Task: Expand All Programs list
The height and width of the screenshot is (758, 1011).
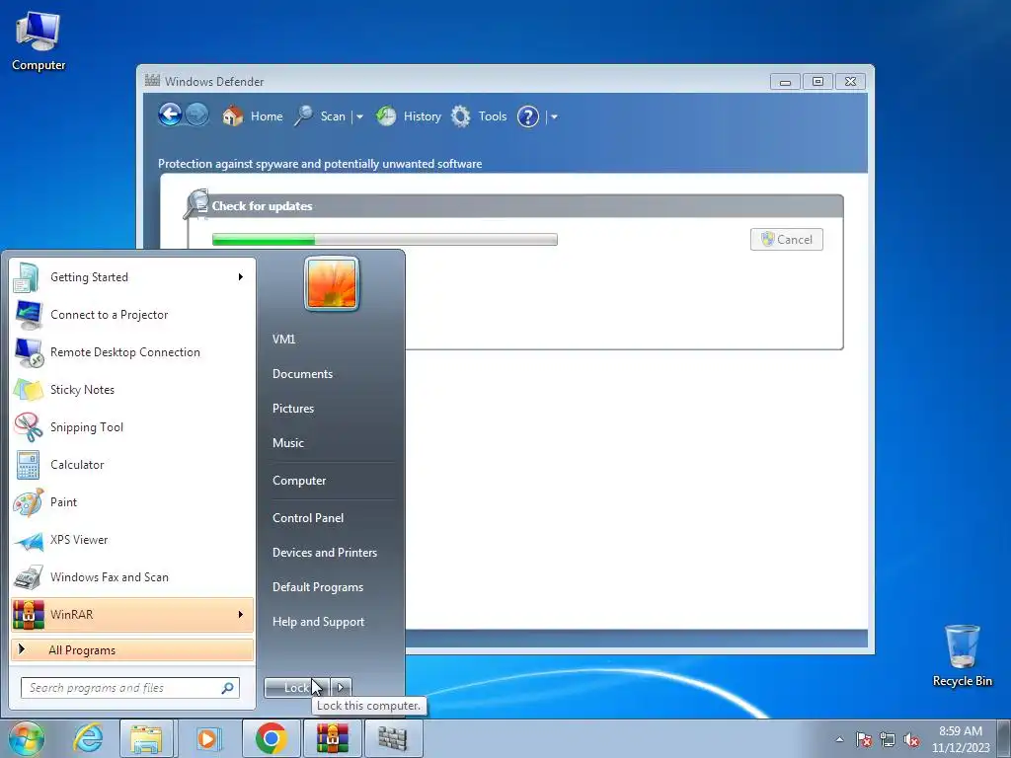Action: tap(131, 649)
